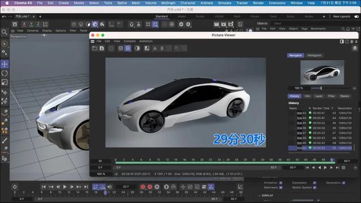The height and width of the screenshot is (203, 361).
Task: Select the Move tool in left palette
Action: [5, 64]
